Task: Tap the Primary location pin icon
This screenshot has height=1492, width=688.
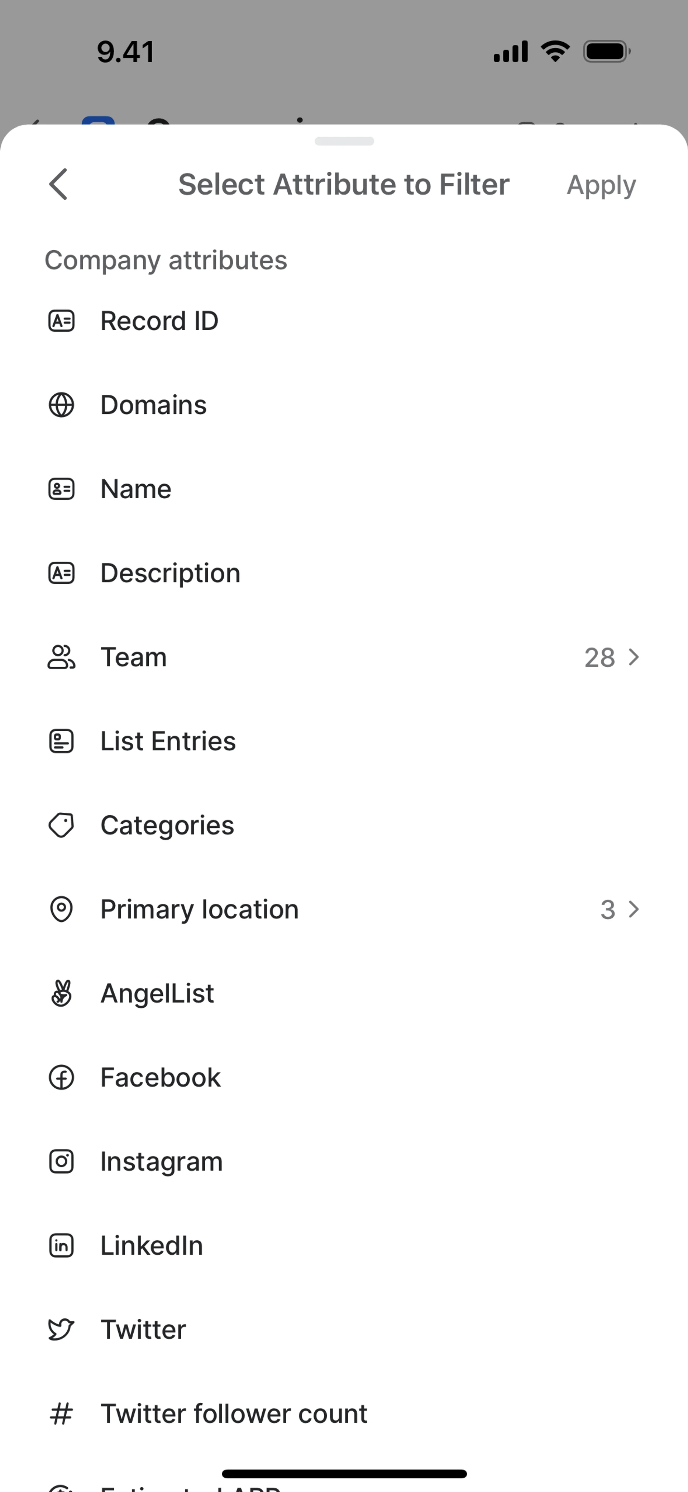Action: coord(61,909)
